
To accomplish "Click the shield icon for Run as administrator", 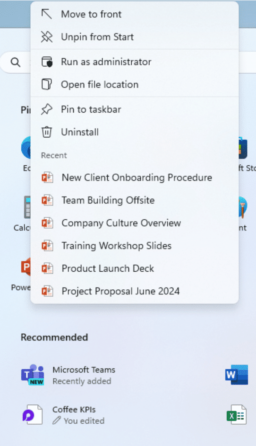I will (x=47, y=62).
